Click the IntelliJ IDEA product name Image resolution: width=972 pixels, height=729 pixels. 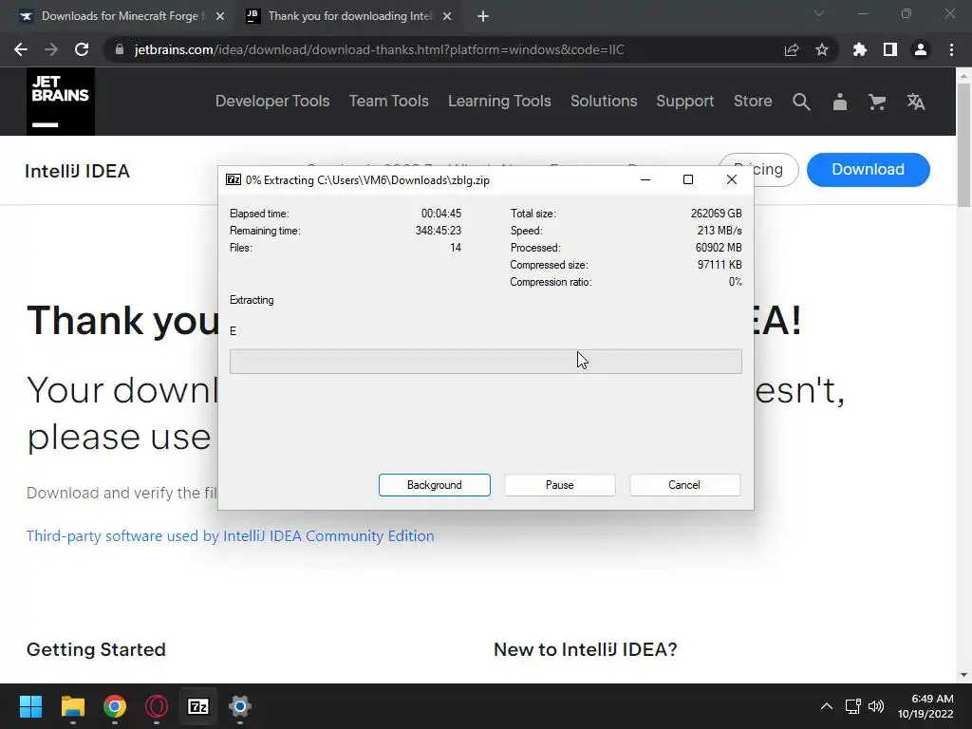pyautogui.click(x=78, y=171)
